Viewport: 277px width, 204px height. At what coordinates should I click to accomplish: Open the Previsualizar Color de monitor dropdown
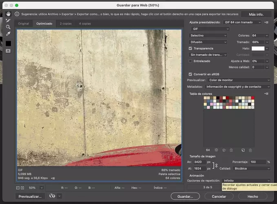[239, 80]
